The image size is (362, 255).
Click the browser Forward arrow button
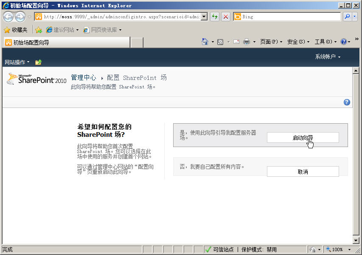(x=20, y=17)
